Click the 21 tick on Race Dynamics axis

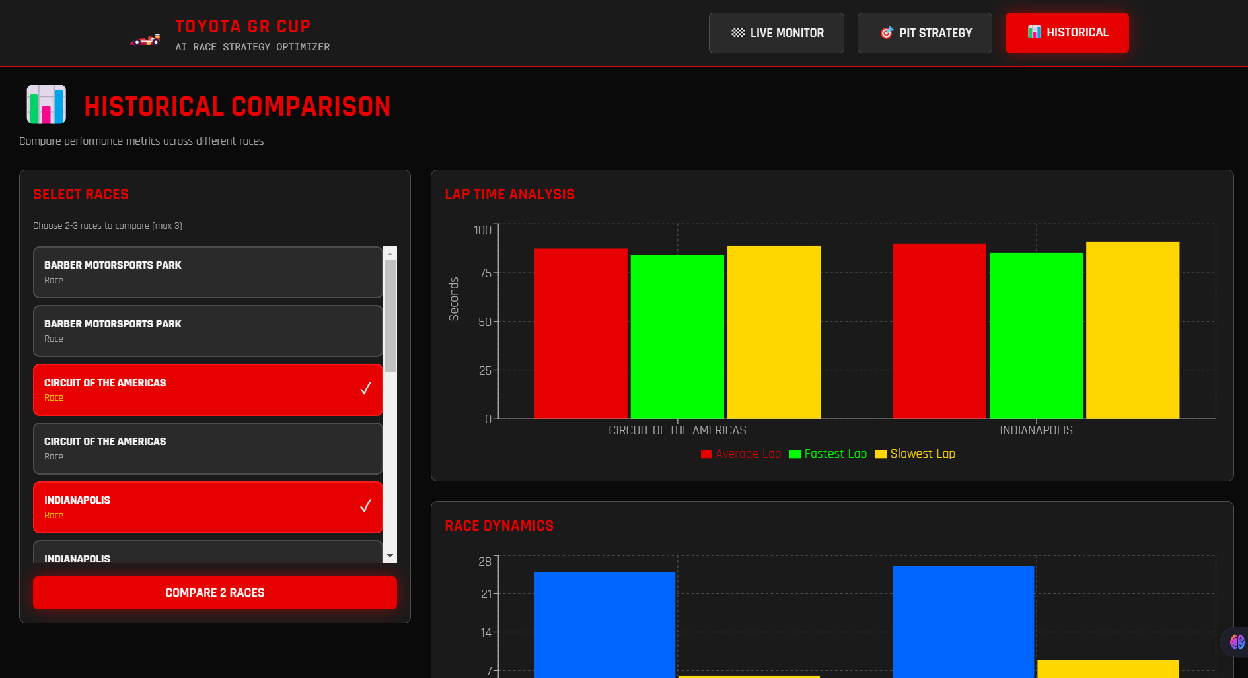[x=486, y=594]
